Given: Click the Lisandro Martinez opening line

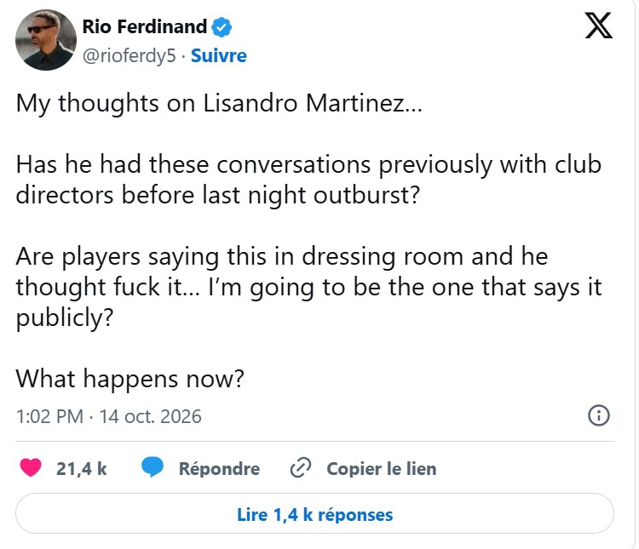Looking at the screenshot, I should [x=219, y=103].
